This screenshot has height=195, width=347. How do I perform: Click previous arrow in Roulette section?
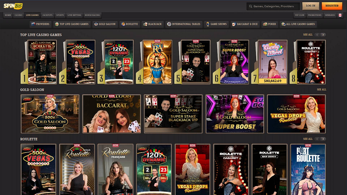click(x=317, y=139)
